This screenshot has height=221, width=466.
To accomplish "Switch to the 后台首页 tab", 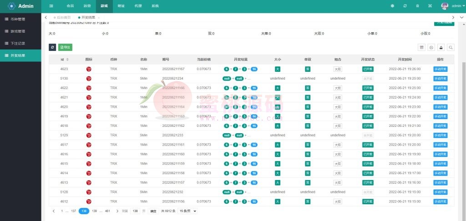I will [x=64, y=17].
